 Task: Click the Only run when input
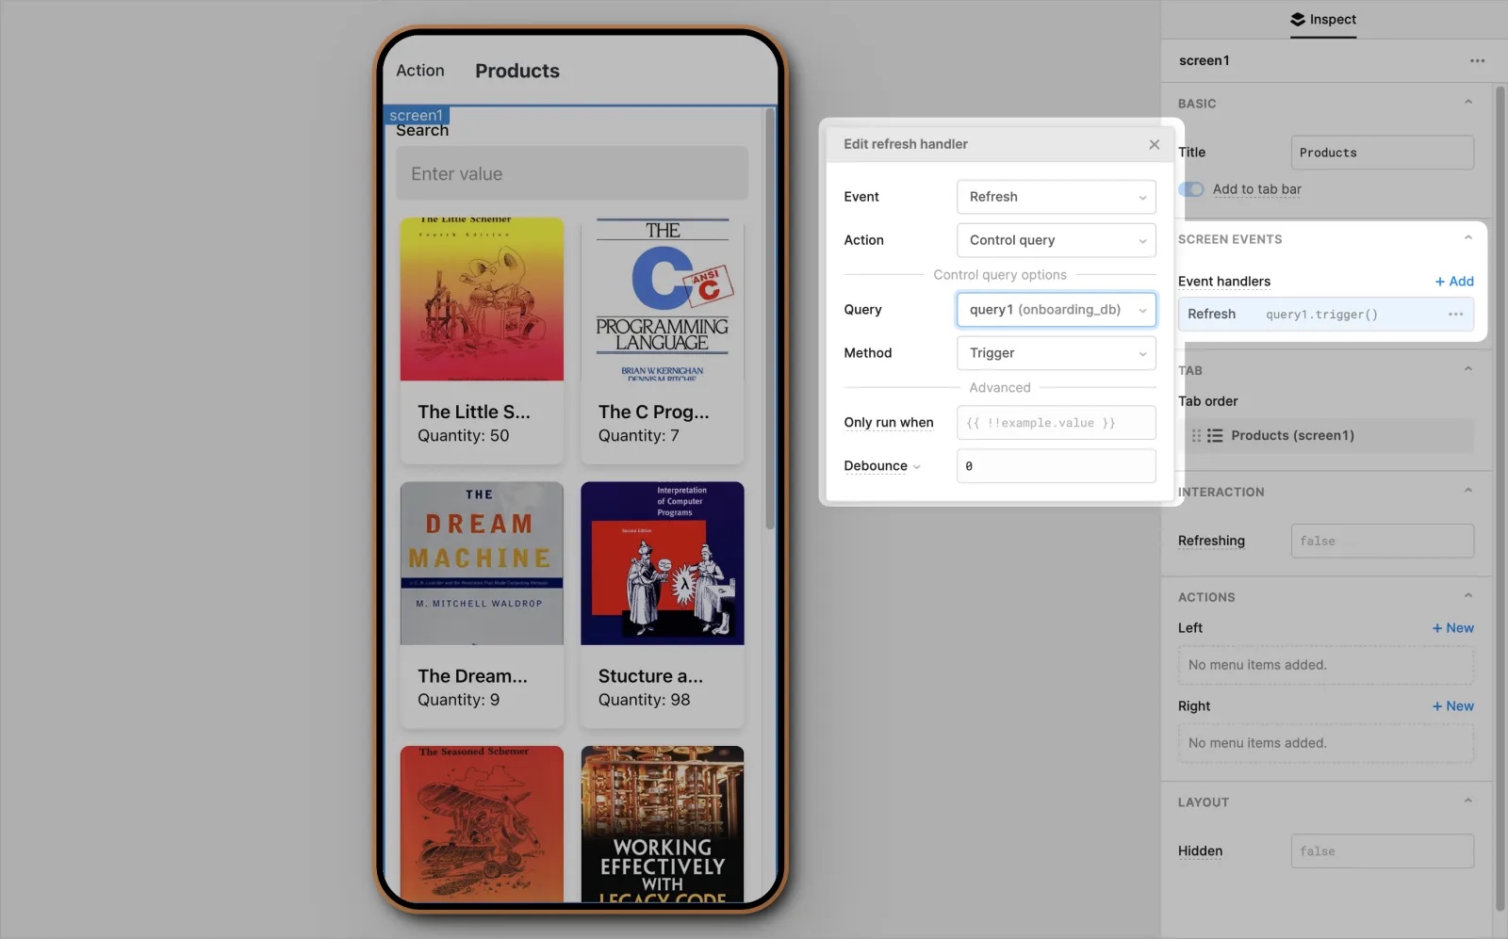pos(1056,423)
